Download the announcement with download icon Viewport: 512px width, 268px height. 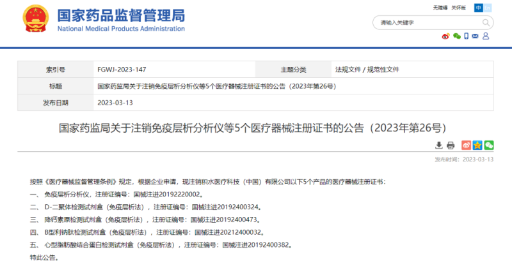pyautogui.click(x=439, y=145)
